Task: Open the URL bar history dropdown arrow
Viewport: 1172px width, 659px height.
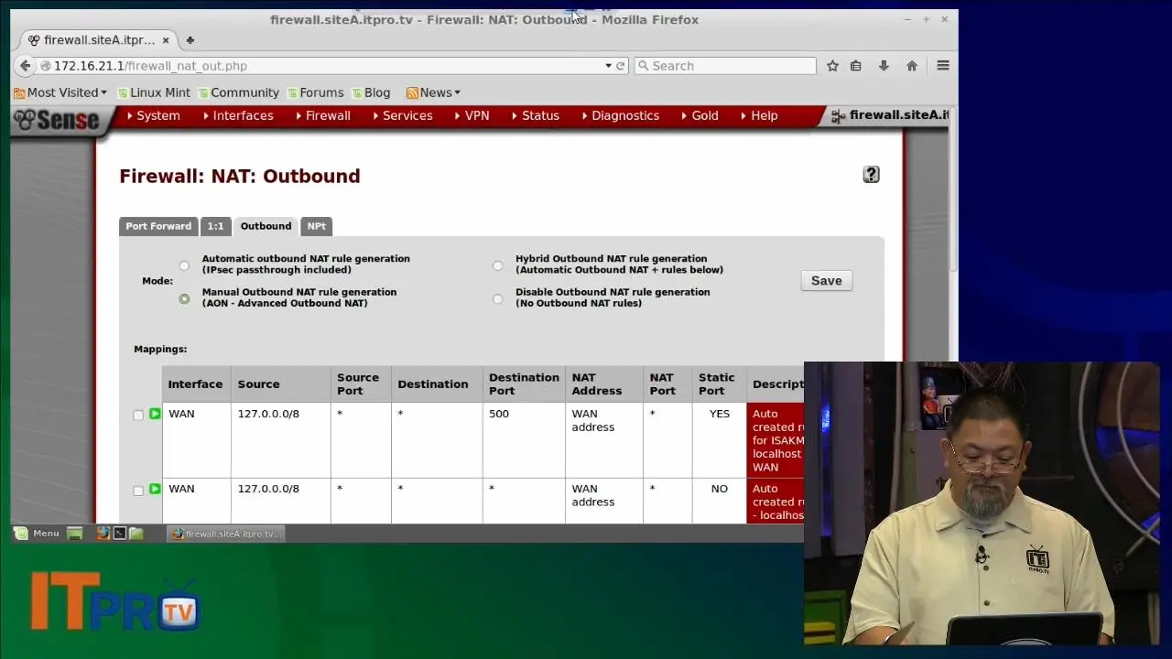Action: coord(608,66)
